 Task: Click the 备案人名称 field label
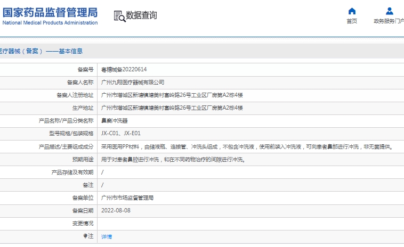(80, 83)
